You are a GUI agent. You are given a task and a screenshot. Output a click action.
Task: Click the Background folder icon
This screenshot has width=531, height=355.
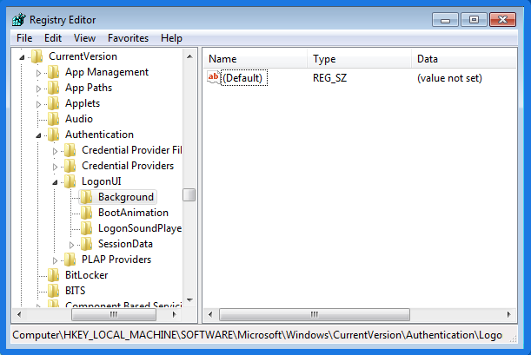click(86, 197)
